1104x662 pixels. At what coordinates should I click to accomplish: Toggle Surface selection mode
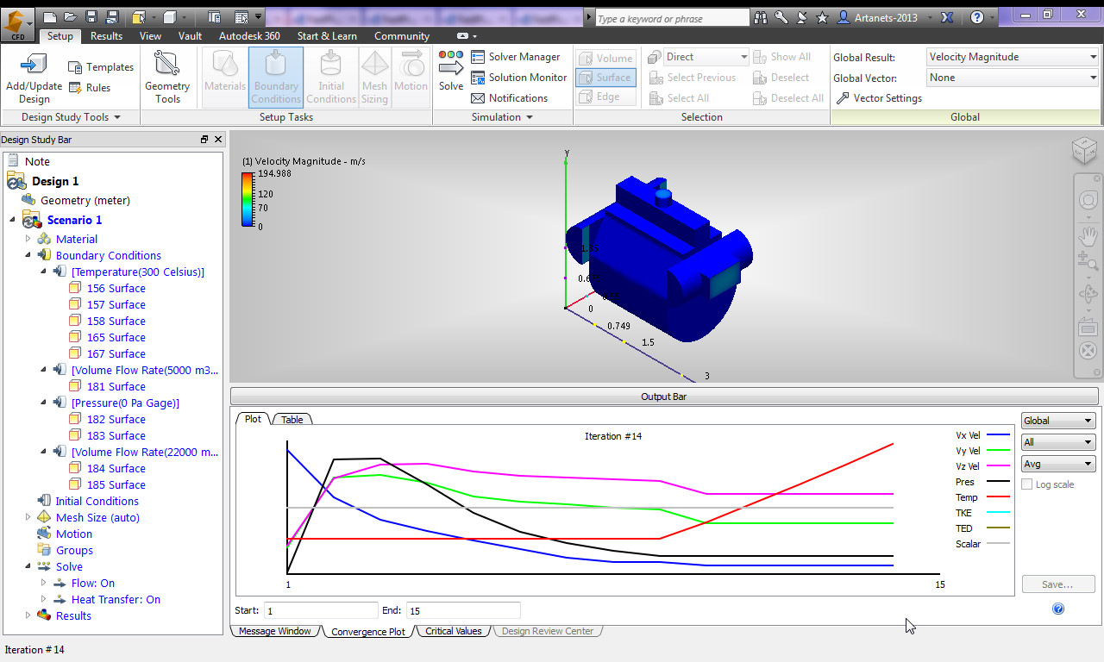605,78
